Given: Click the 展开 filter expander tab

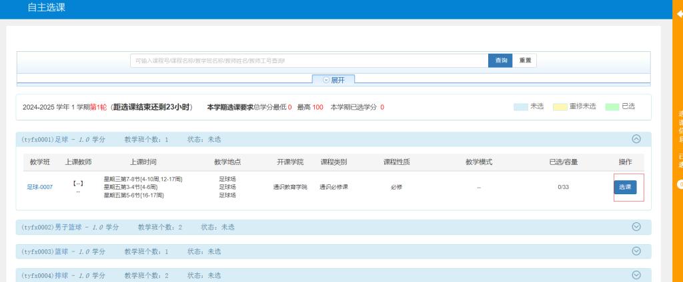Looking at the screenshot, I should point(333,80).
